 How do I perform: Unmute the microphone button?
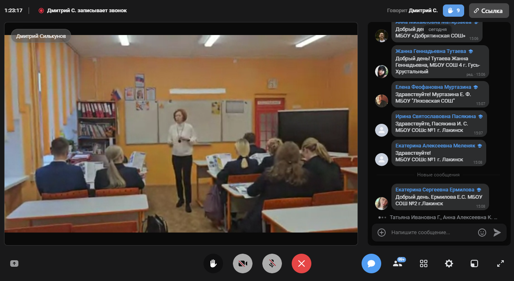[x=272, y=263]
